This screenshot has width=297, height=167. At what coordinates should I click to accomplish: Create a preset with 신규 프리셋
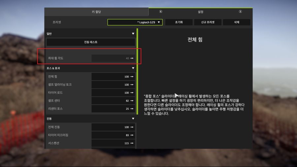click(208, 22)
